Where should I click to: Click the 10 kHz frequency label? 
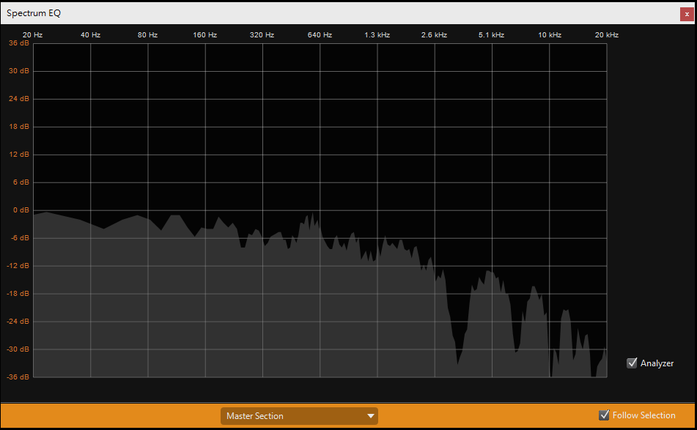click(x=550, y=34)
